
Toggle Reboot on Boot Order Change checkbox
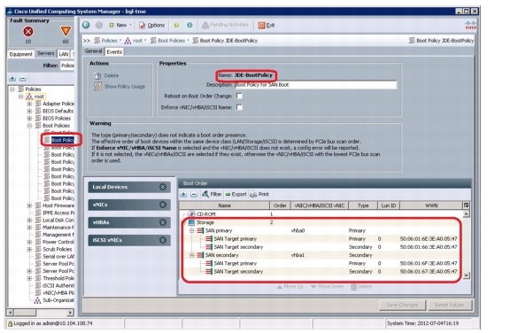pyautogui.click(x=240, y=96)
